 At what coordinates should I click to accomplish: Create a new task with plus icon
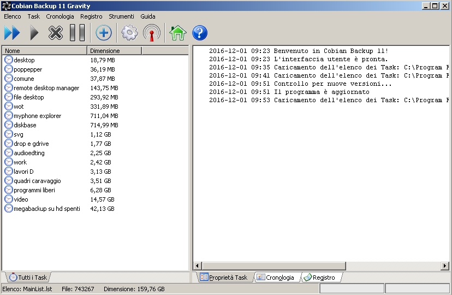pos(104,33)
